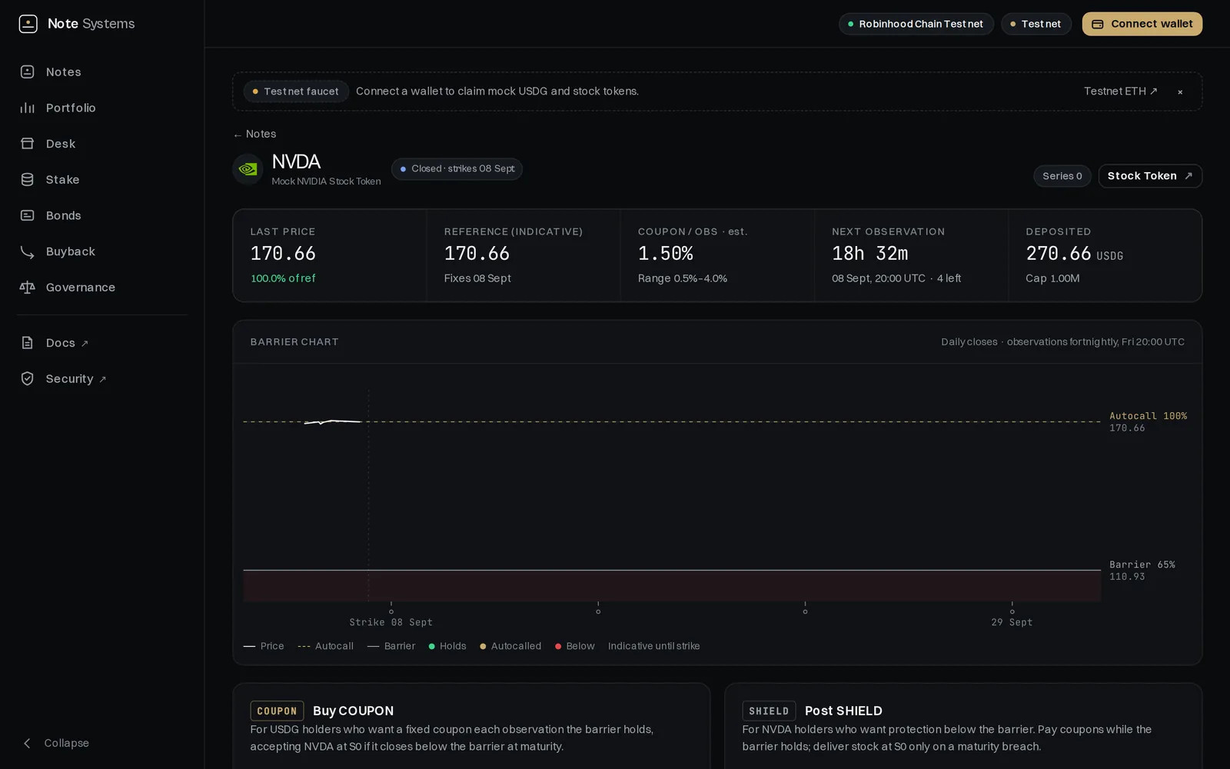Image resolution: width=1230 pixels, height=769 pixels.
Task: Open Bonds card icon
Action: click(x=28, y=215)
